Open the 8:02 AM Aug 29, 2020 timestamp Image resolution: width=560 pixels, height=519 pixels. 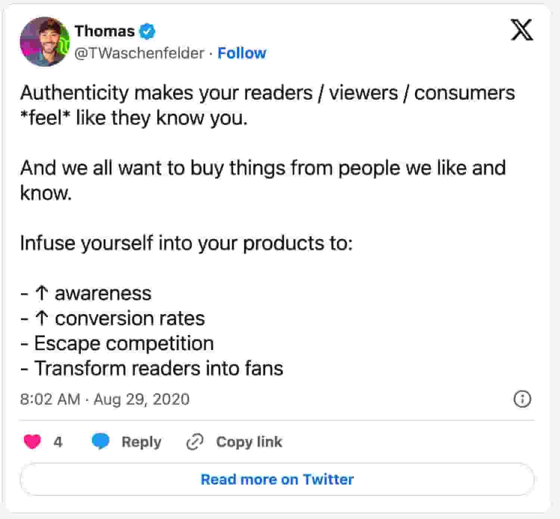[105, 399]
